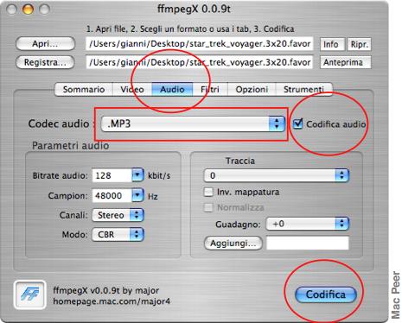Open the Opzioni tab
Viewport: 402px width, 323px height.
[x=252, y=89]
